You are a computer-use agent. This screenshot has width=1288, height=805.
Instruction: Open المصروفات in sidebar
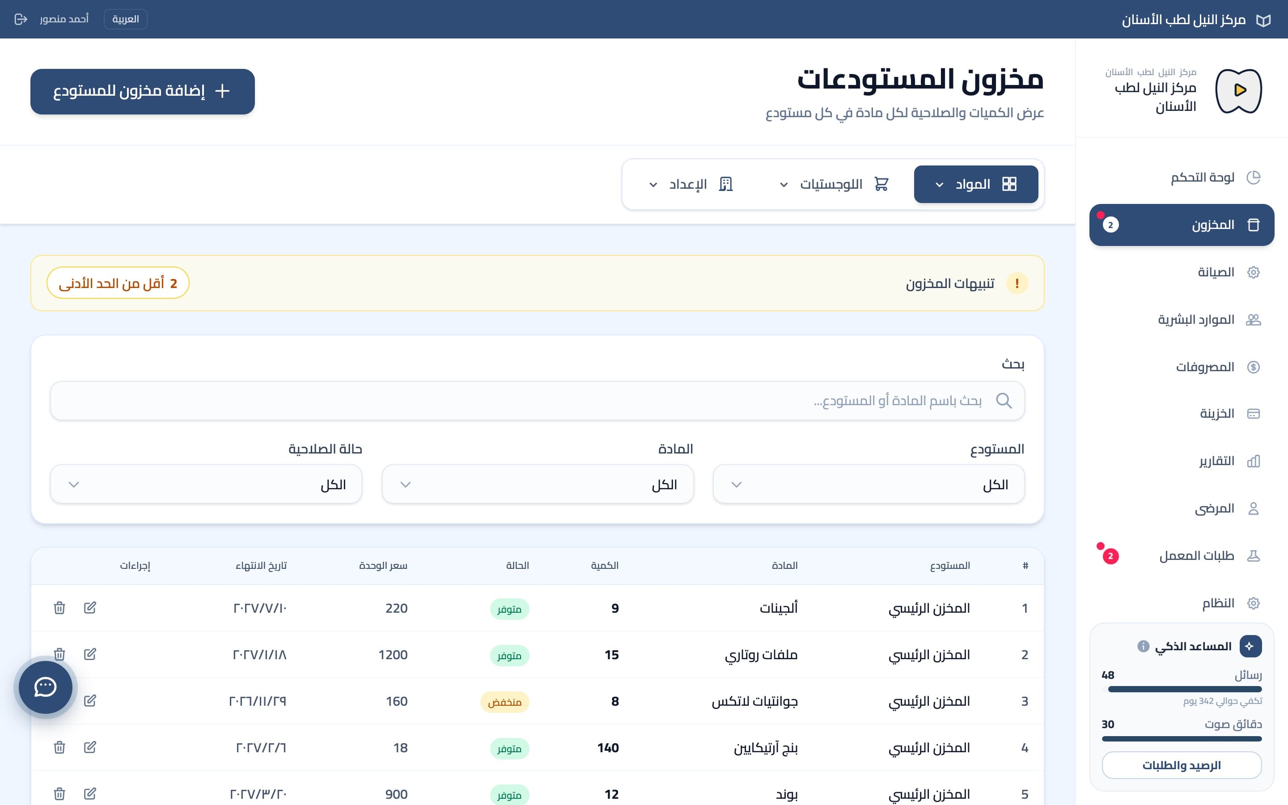[x=1182, y=367]
